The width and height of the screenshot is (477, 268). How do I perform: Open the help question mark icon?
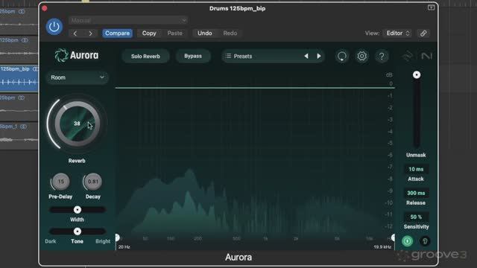click(x=382, y=57)
